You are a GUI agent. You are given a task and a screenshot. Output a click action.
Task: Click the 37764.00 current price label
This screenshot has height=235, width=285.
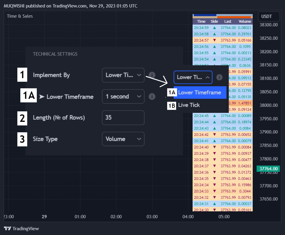268,169
